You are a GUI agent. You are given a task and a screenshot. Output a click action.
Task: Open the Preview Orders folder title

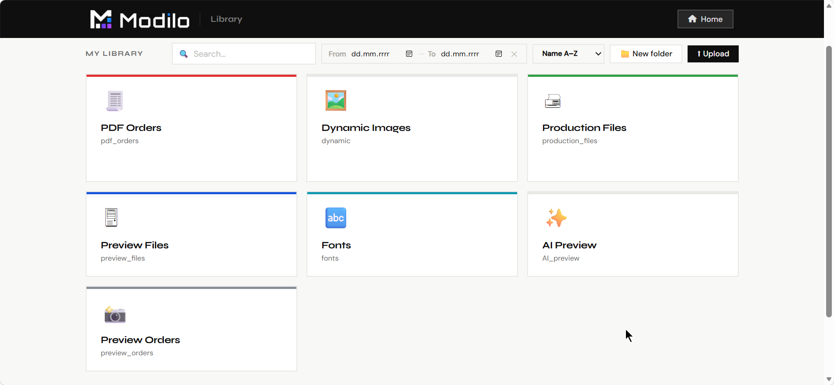click(140, 340)
